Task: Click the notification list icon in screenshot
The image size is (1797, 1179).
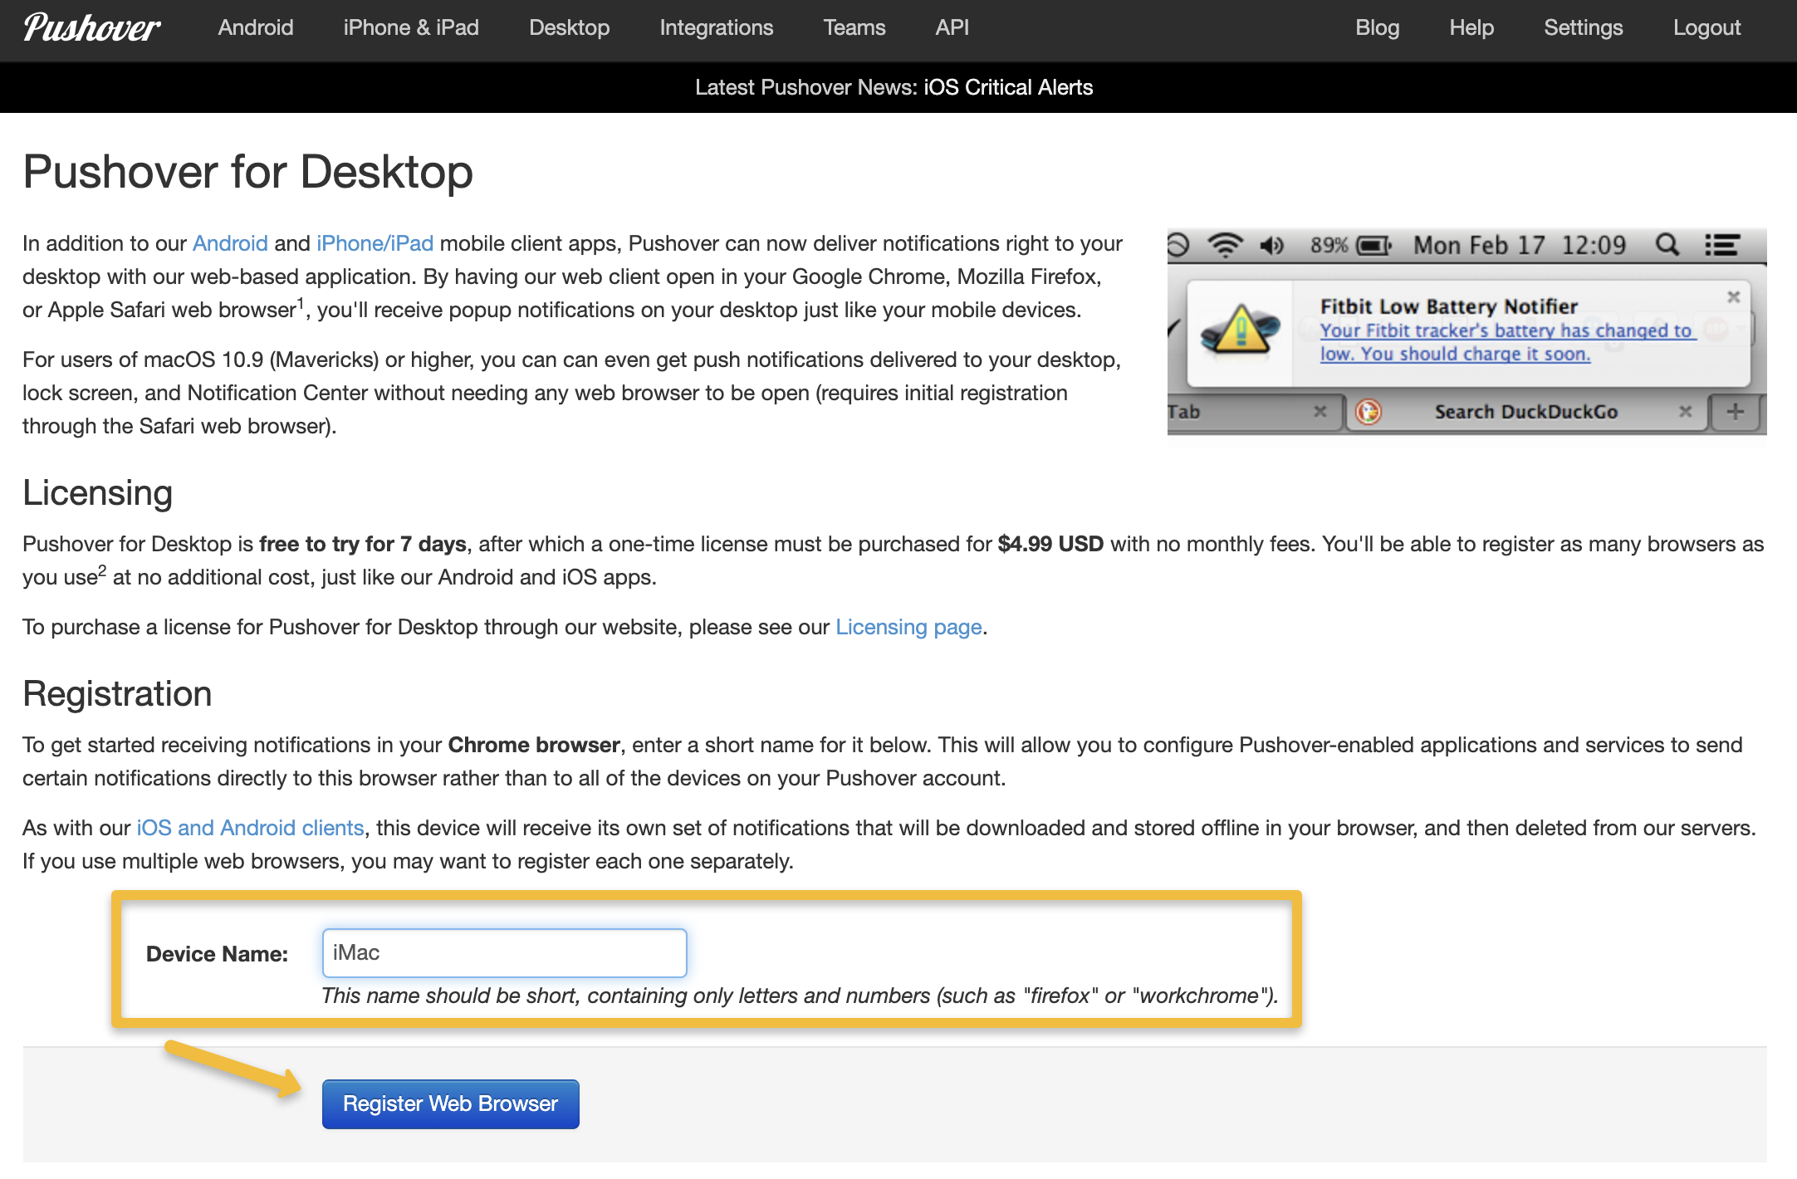Action: click(x=1722, y=245)
